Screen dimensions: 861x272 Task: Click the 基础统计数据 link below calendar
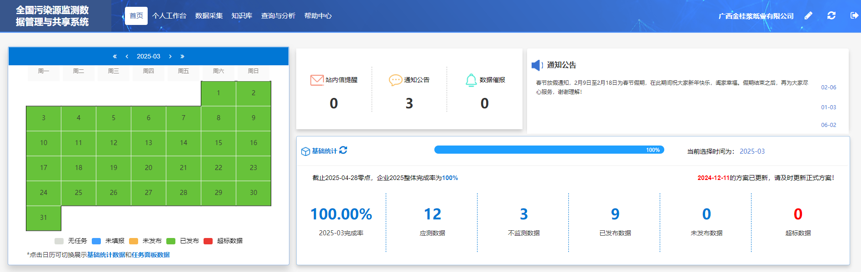coord(106,255)
